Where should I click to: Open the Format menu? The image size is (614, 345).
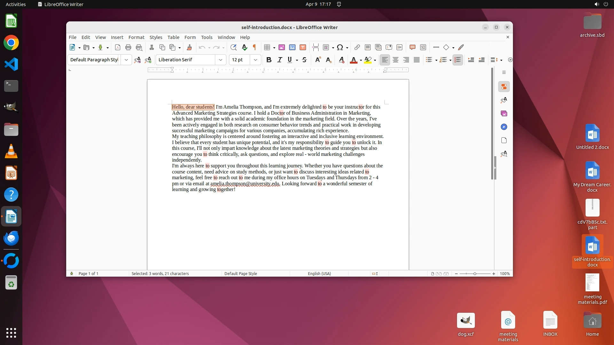136,37
